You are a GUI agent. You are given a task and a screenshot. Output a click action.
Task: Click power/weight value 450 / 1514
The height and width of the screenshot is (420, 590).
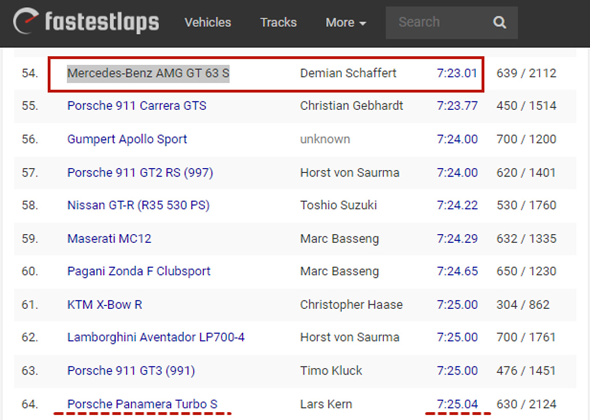coord(526,106)
